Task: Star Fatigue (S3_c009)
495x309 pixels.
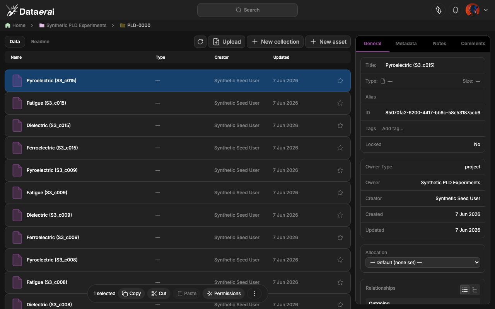Action: pos(340,193)
